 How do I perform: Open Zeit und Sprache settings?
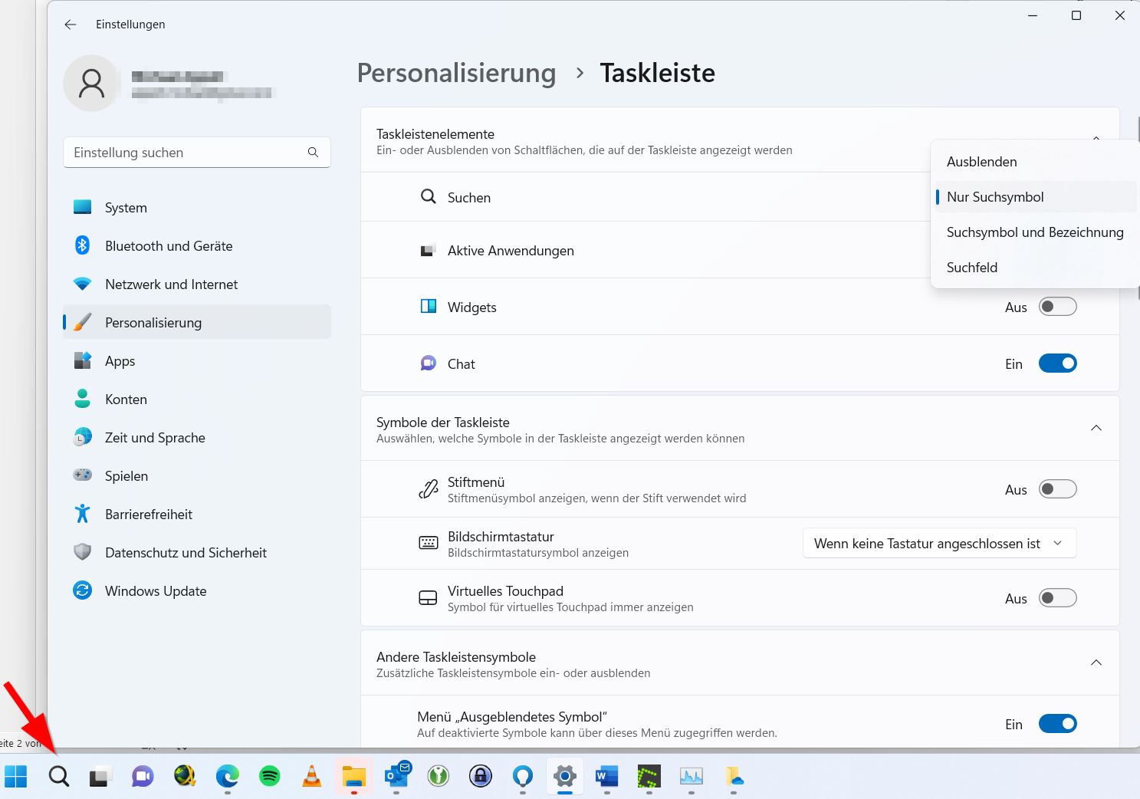coord(197,438)
